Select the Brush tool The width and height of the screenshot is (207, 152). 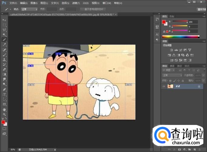pos(4,55)
